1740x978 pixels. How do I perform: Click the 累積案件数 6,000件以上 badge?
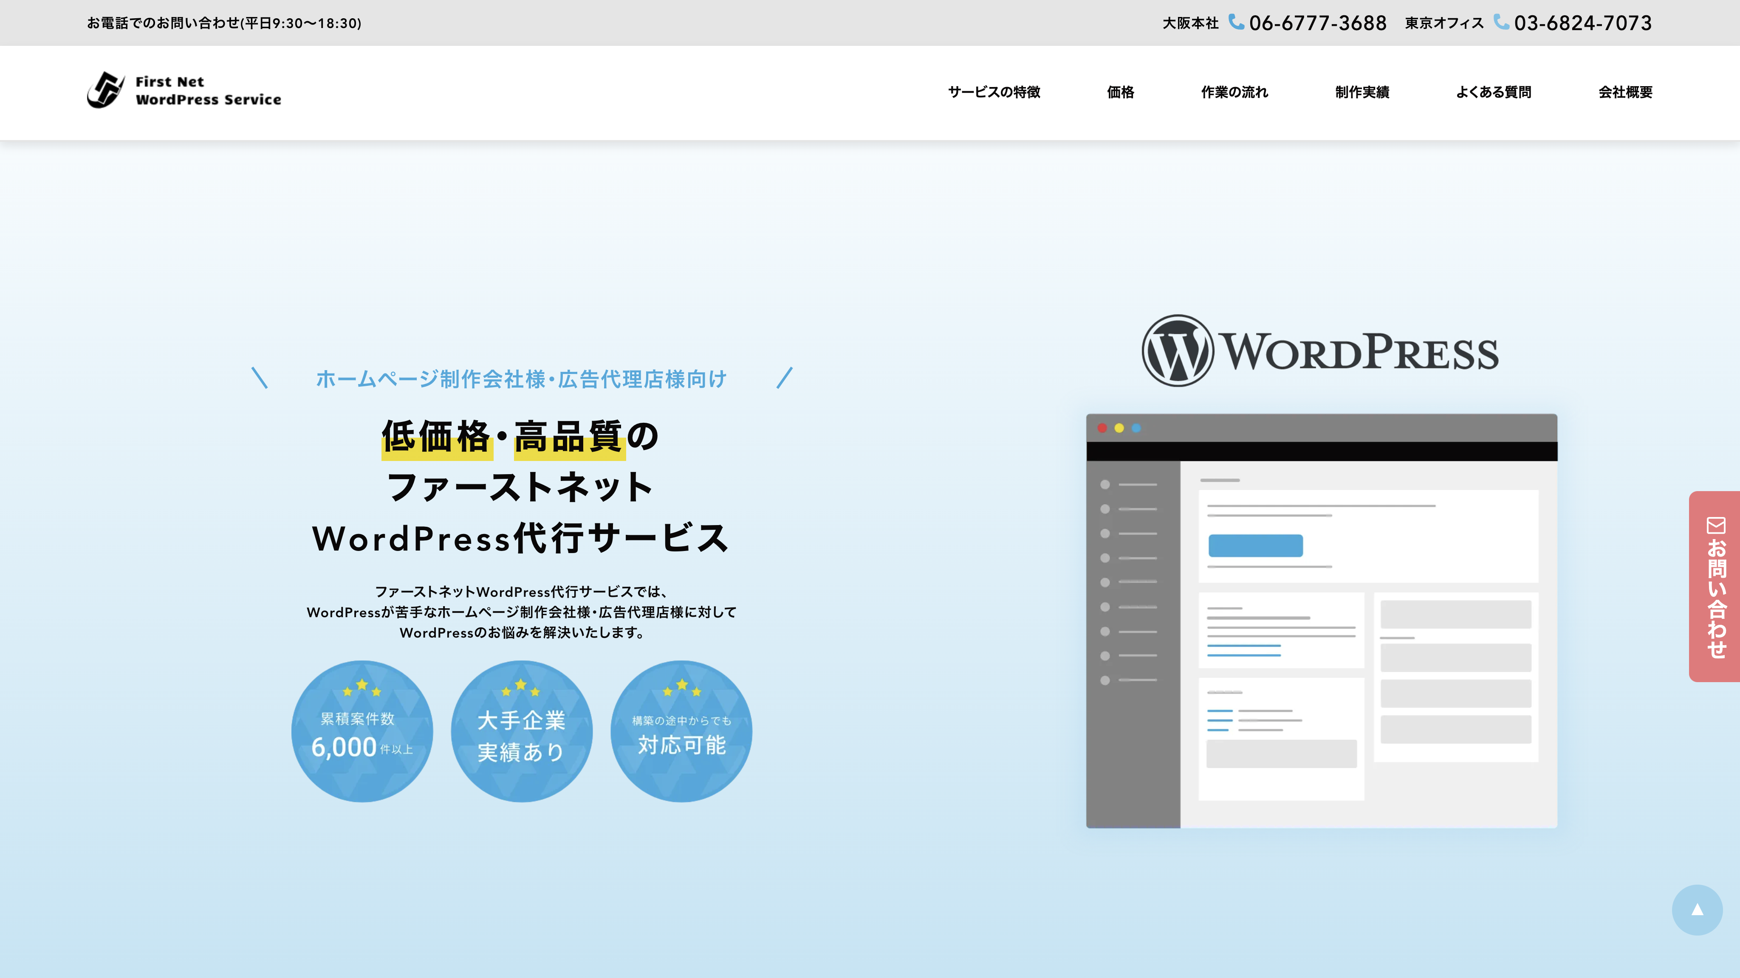[362, 731]
